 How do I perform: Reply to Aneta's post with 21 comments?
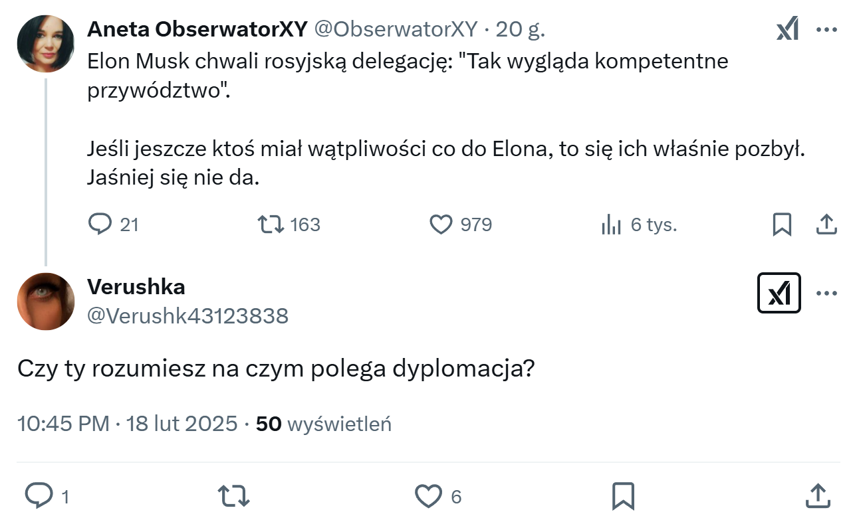(100, 224)
